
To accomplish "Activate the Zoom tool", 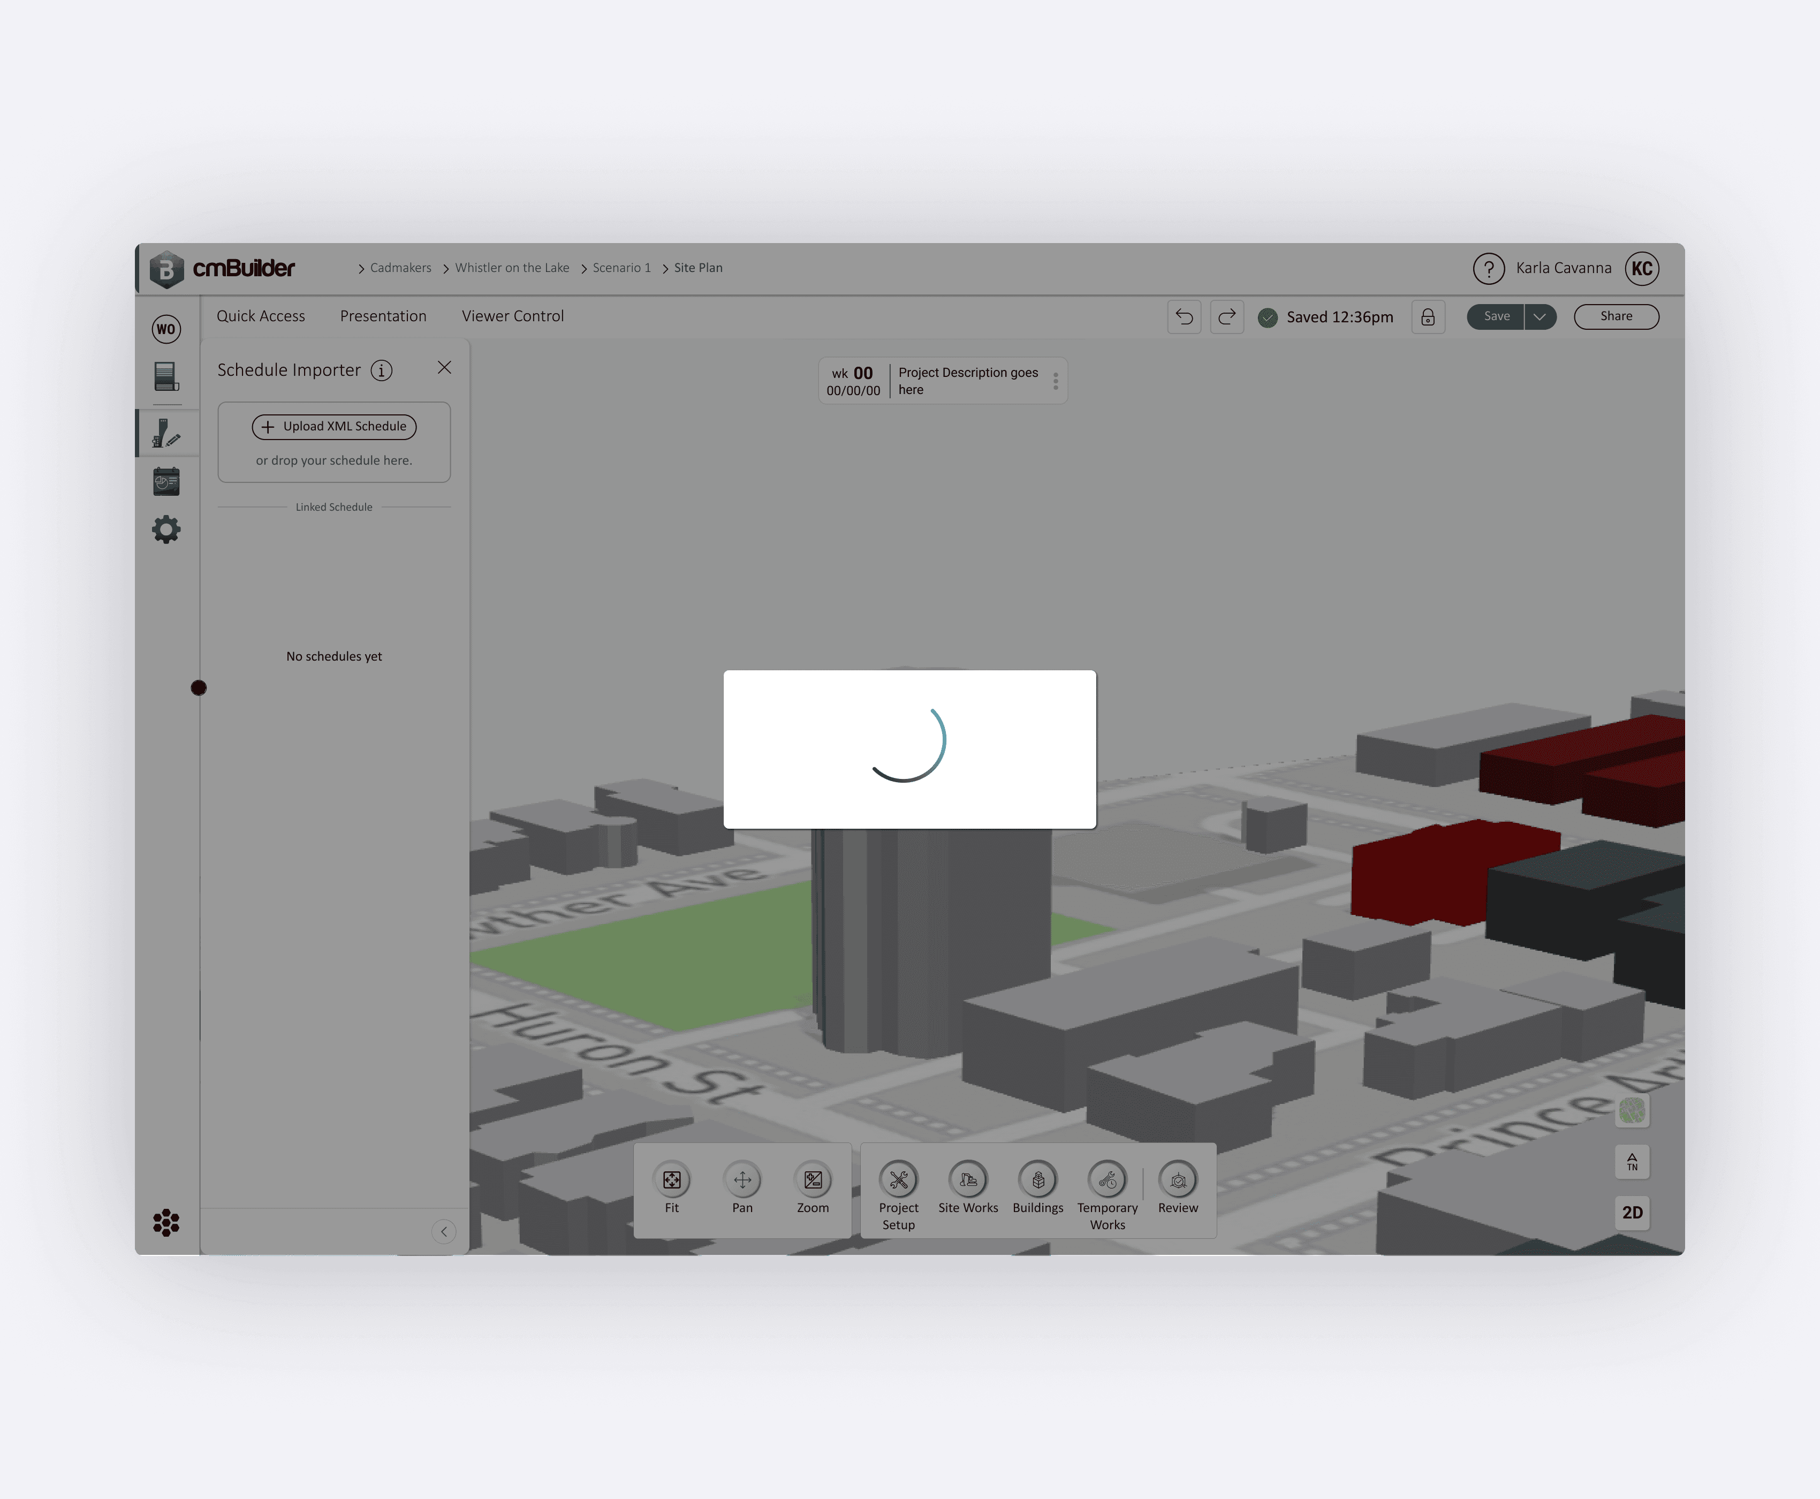I will 813,1179.
